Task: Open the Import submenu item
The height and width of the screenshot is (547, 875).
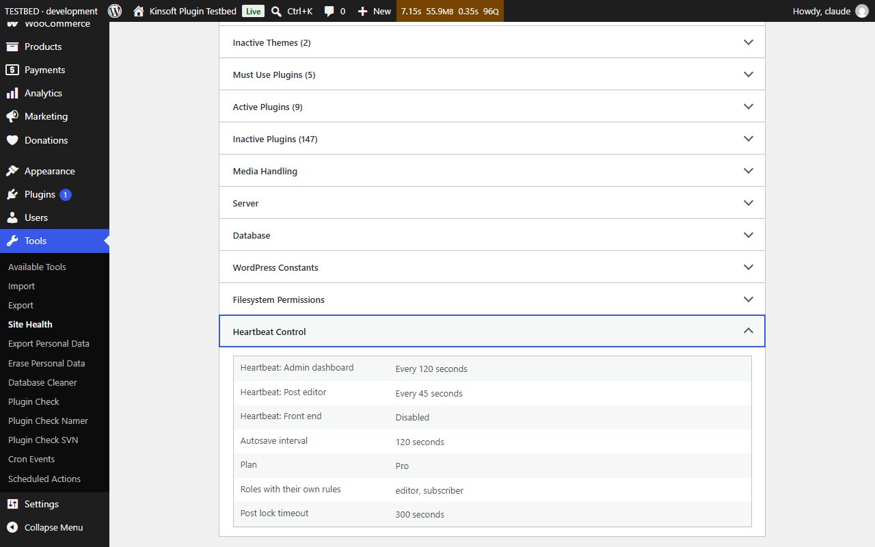Action: (21, 286)
